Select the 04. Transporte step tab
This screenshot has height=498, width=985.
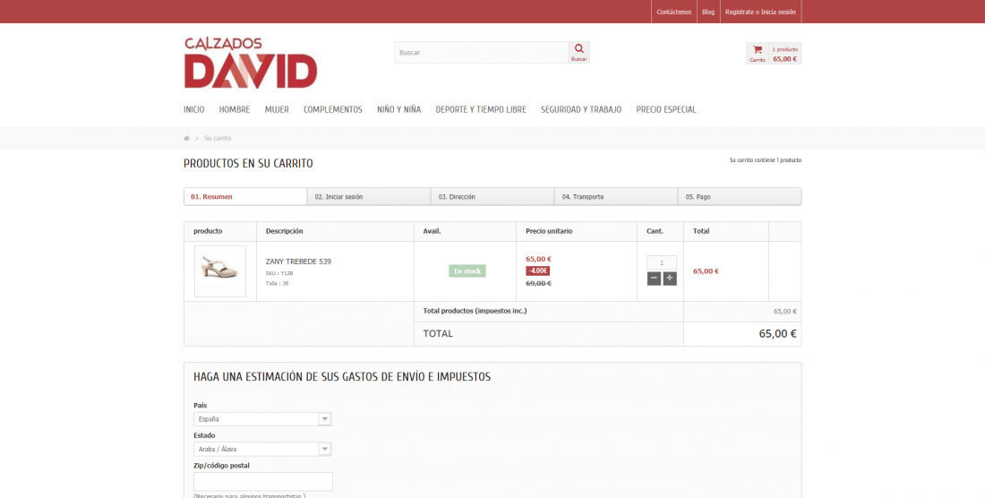(x=616, y=196)
